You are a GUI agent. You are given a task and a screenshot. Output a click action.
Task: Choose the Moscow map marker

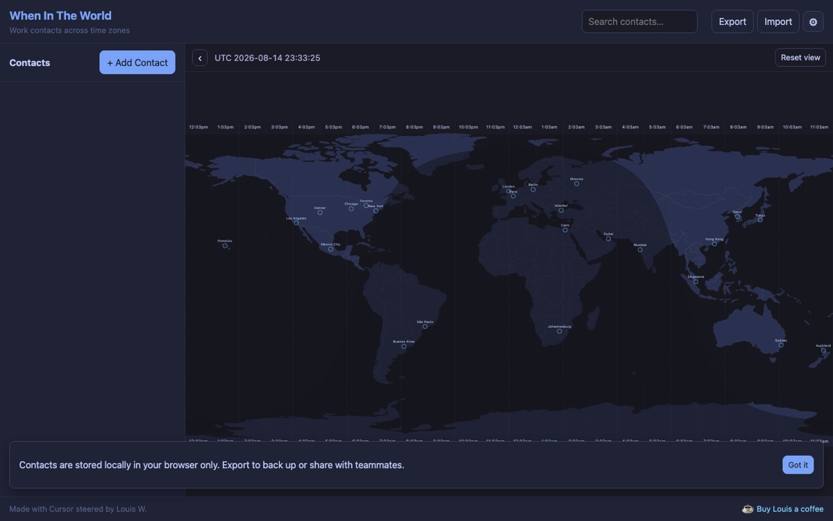pos(577,183)
